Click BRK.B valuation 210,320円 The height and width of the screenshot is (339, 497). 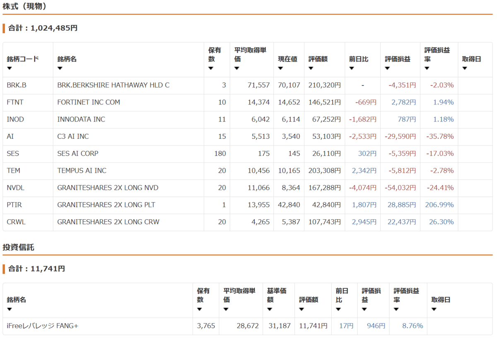coord(324,85)
